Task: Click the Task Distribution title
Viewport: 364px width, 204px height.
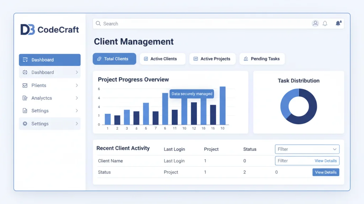Action: coord(299,81)
